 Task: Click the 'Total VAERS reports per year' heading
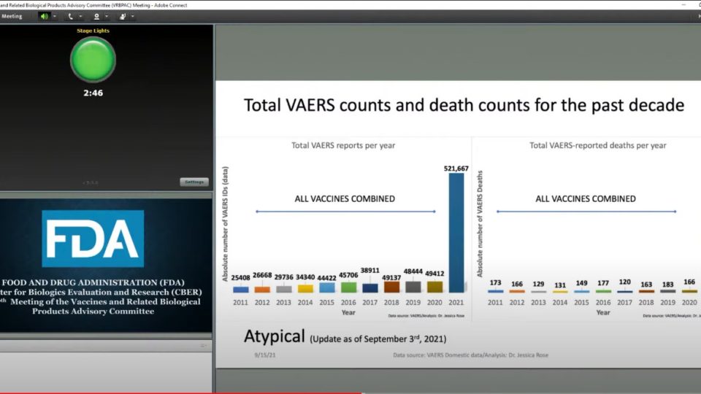[343, 145]
